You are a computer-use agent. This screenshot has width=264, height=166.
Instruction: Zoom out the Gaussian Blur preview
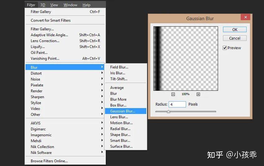click(x=173, y=94)
